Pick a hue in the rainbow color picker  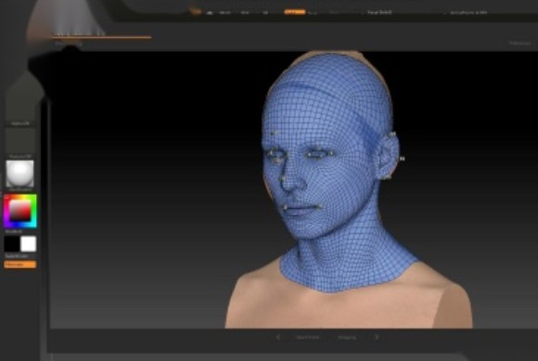coord(19,211)
